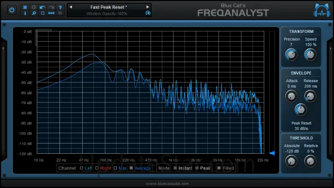Toggle the Instant mode checkbox
The image size is (334, 188).
[x=175, y=168]
